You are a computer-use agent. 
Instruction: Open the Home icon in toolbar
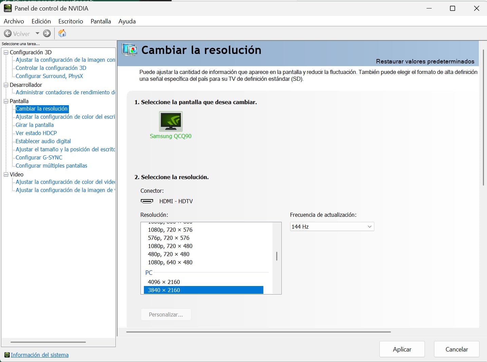coord(62,33)
